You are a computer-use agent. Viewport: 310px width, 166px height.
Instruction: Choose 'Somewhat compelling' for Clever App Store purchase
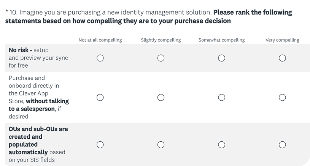pyautogui.click(x=221, y=97)
